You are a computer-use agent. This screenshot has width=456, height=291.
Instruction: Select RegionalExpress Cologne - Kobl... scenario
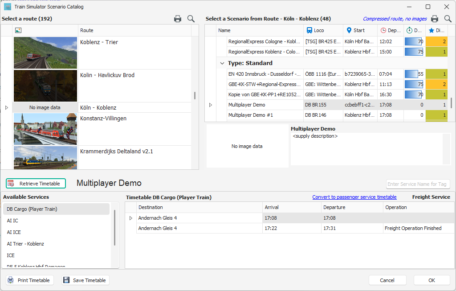pos(264,41)
